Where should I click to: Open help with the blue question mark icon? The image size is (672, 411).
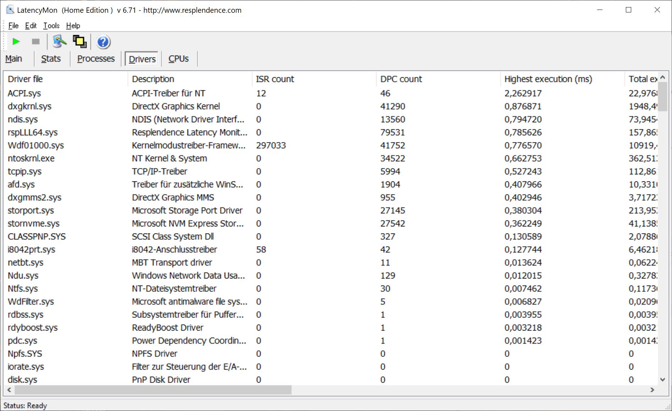coord(103,42)
